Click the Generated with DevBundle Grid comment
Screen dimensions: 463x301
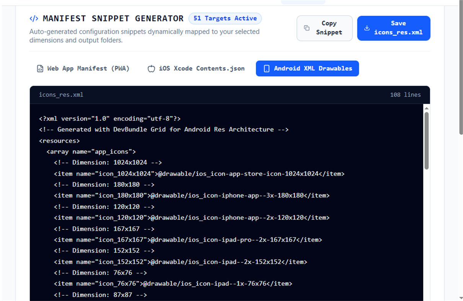(x=164, y=129)
